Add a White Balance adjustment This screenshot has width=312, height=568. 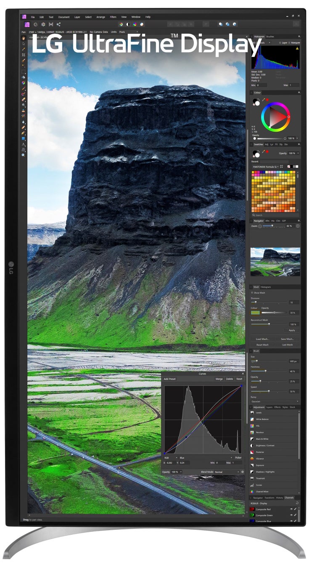(275, 419)
